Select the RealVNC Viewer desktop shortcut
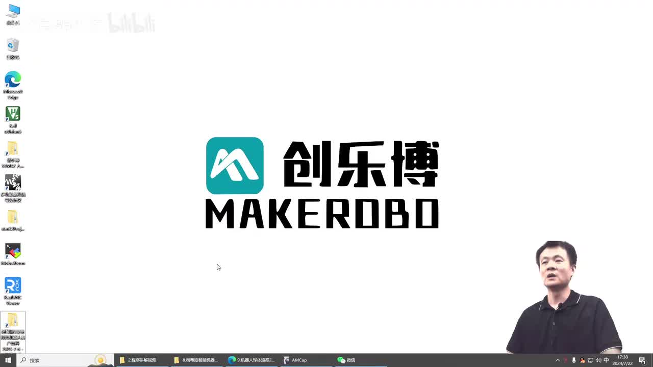This screenshot has height=367, width=653. (x=13, y=292)
